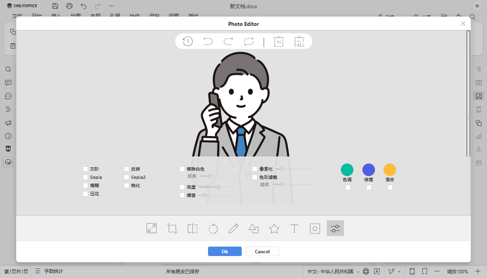Screen dimensions: 487x278
Task: Enable the 灰阶 grayscale filter
Action: 85,169
